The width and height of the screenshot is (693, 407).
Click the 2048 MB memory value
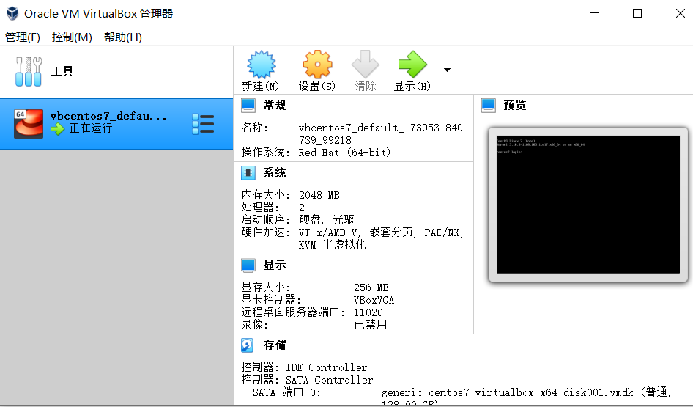[x=319, y=195]
